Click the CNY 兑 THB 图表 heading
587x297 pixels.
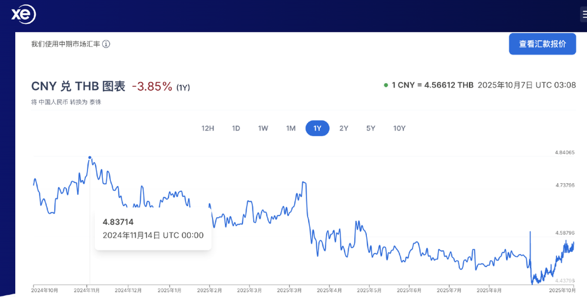[x=78, y=86]
